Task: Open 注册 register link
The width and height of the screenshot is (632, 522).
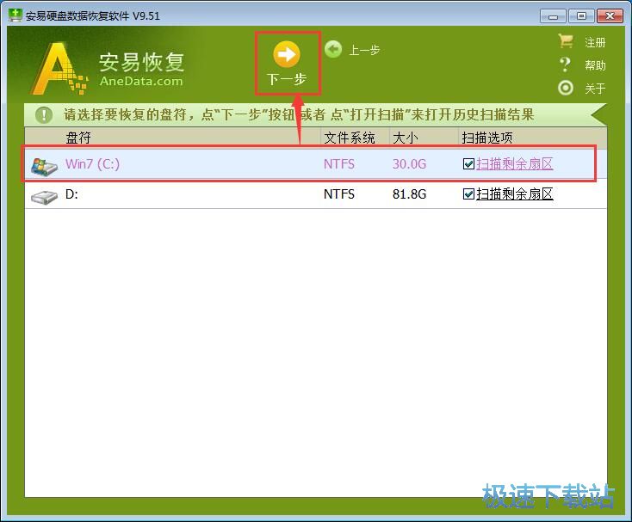Action: (595, 42)
